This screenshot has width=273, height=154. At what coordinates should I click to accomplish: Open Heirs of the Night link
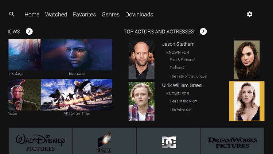183,101
